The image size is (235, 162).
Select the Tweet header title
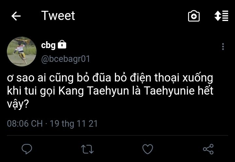(x=58, y=16)
